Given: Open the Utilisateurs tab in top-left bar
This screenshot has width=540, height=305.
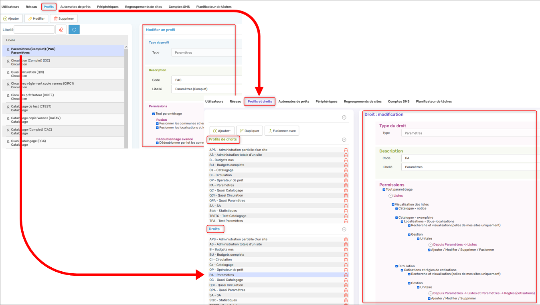Looking at the screenshot, I should (10, 7).
